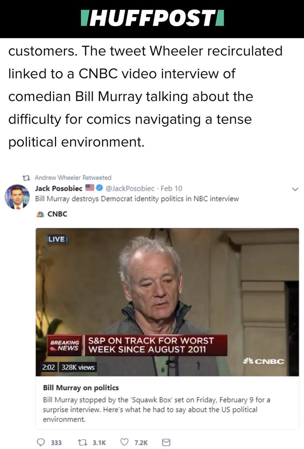Click the card description about 'Squawk Box' interview
This screenshot has width=304, height=449.
[x=157, y=409]
